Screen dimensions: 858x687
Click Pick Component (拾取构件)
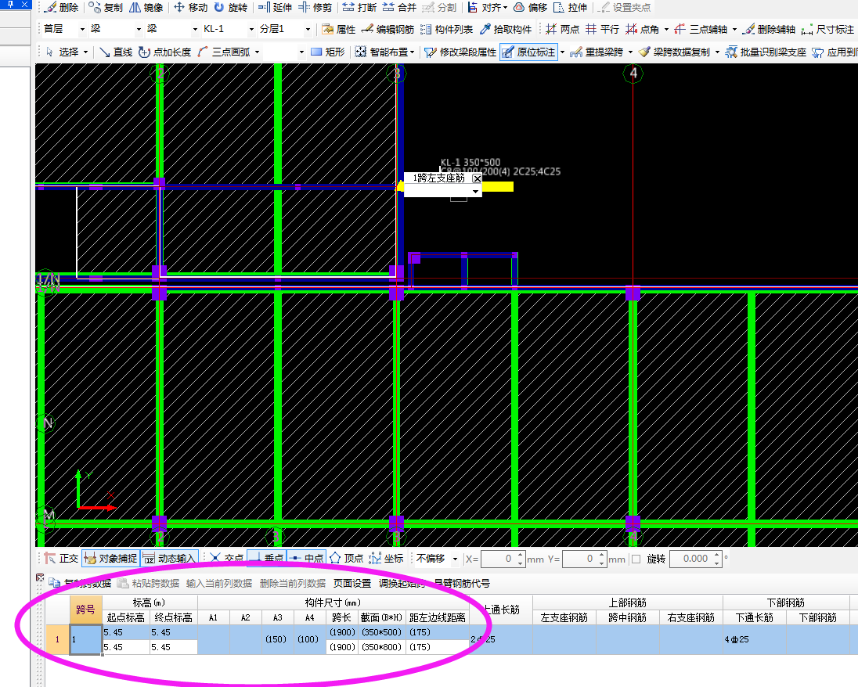(505, 29)
